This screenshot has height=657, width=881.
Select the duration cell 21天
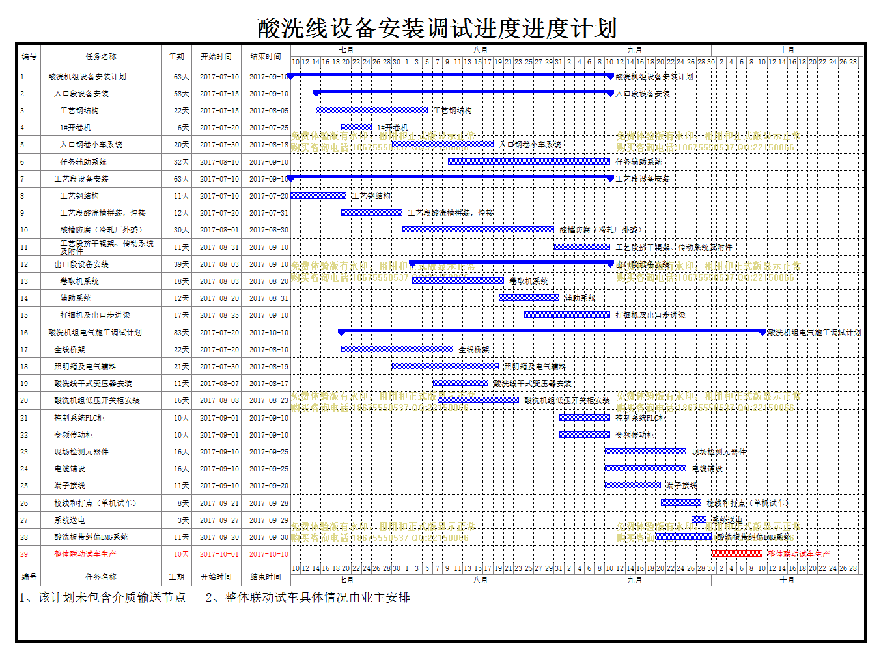click(x=182, y=367)
